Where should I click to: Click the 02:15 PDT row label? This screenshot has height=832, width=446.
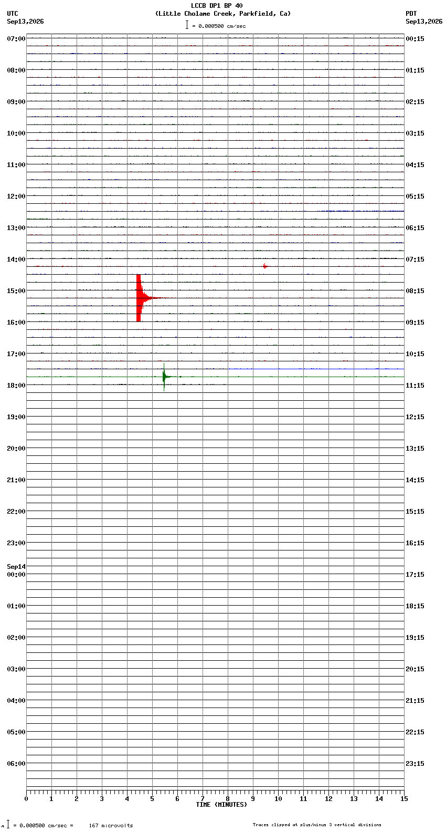click(415, 102)
